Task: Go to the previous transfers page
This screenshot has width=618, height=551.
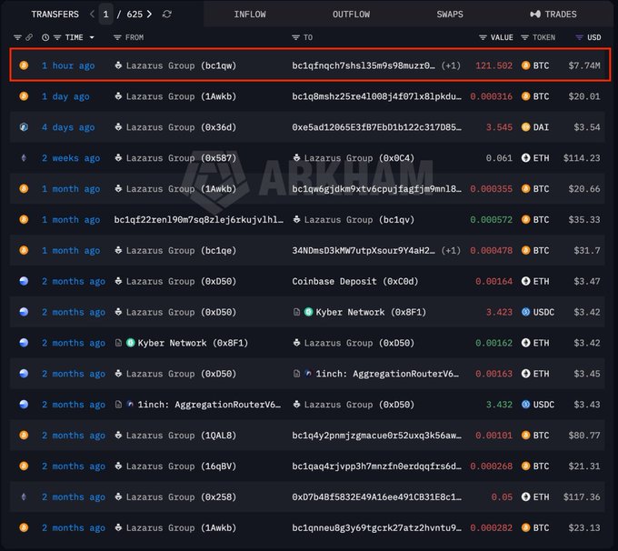Action: pos(92,15)
